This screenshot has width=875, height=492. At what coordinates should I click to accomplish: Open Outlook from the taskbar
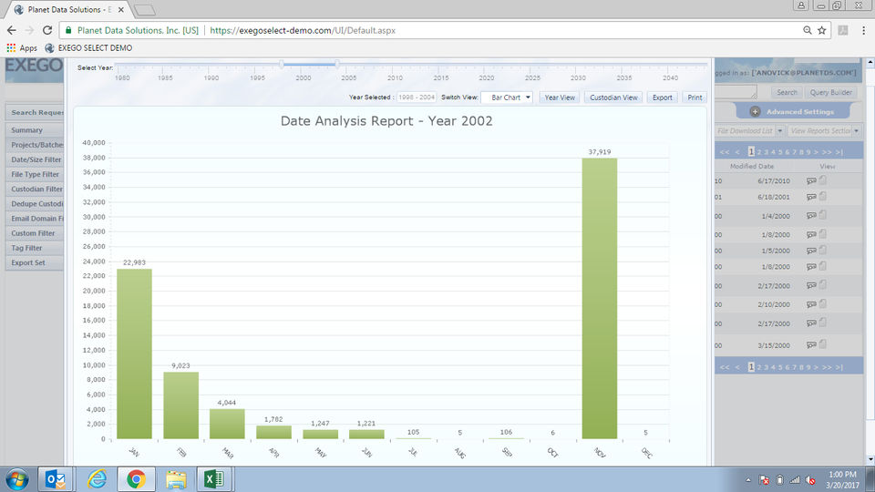[x=56, y=479]
